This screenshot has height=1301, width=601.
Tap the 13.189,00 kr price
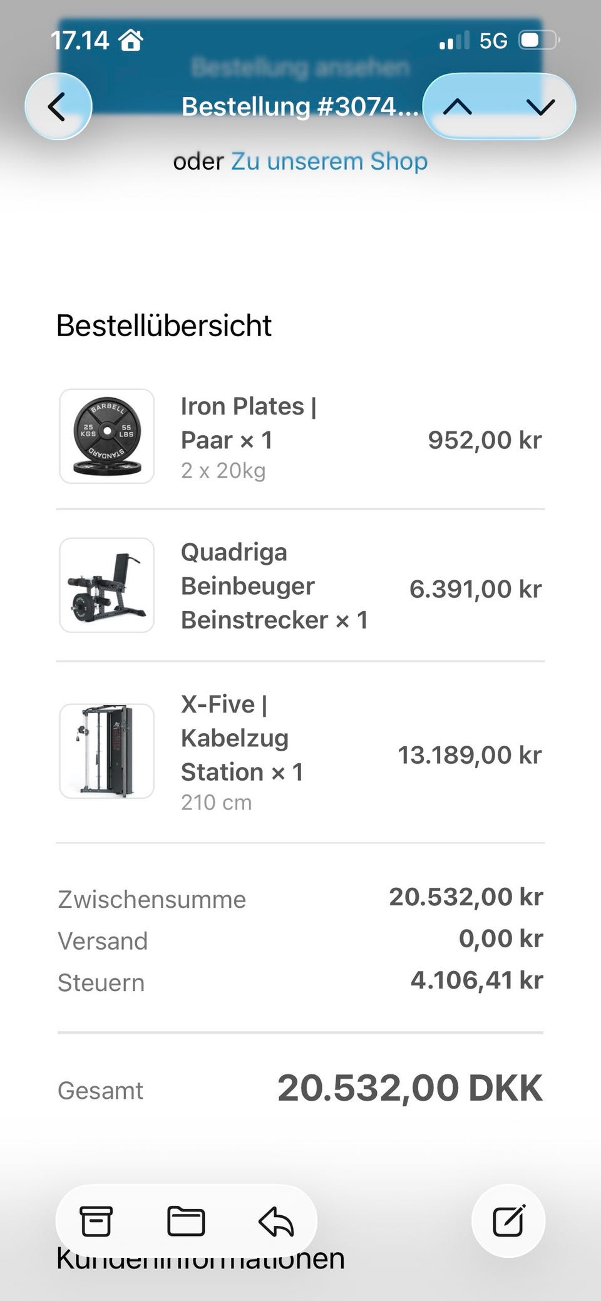coord(470,755)
